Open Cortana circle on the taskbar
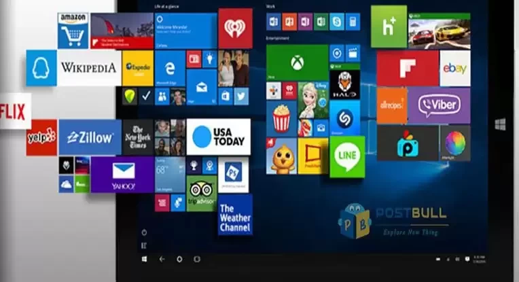This screenshot has width=519, height=282. (x=179, y=259)
